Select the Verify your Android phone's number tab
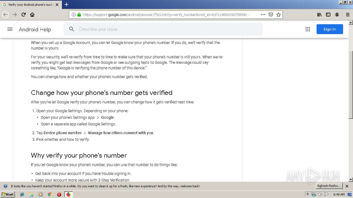Image resolution: width=353 pixels, height=198 pixels. 31,5
